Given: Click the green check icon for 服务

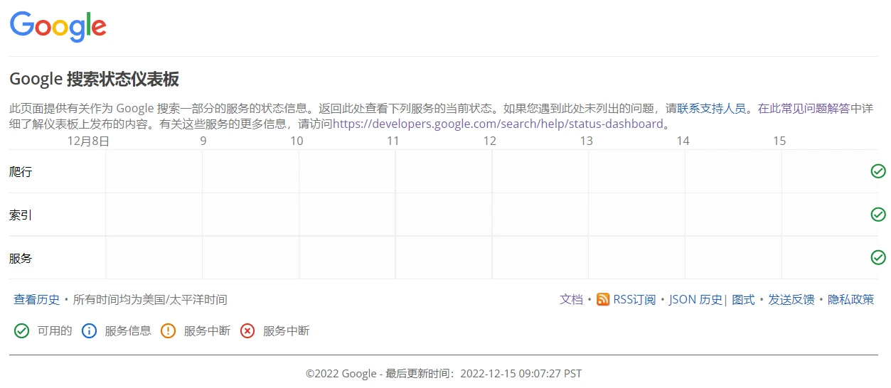Looking at the screenshot, I should (878, 257).
